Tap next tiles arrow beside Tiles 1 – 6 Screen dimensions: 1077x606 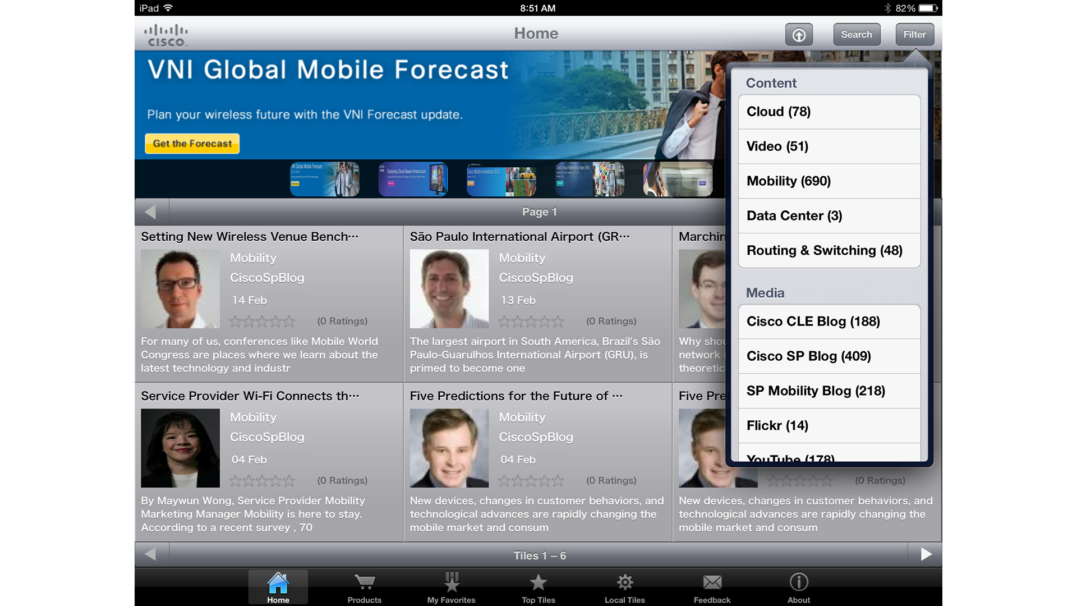click(926, 555)
